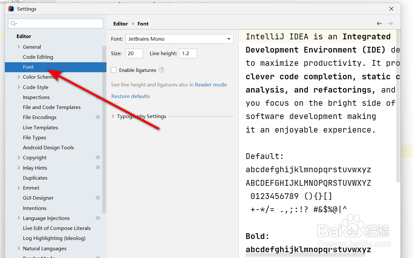Select Intentions in settings tree
Image resolution: width=413 pixels, height=258 pixels.
35,208
